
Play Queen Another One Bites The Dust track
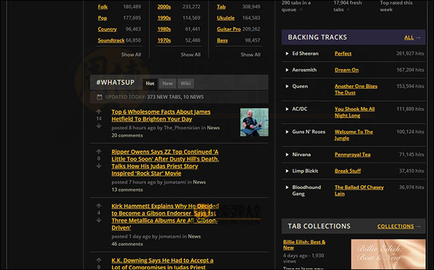tap(287, 86)
